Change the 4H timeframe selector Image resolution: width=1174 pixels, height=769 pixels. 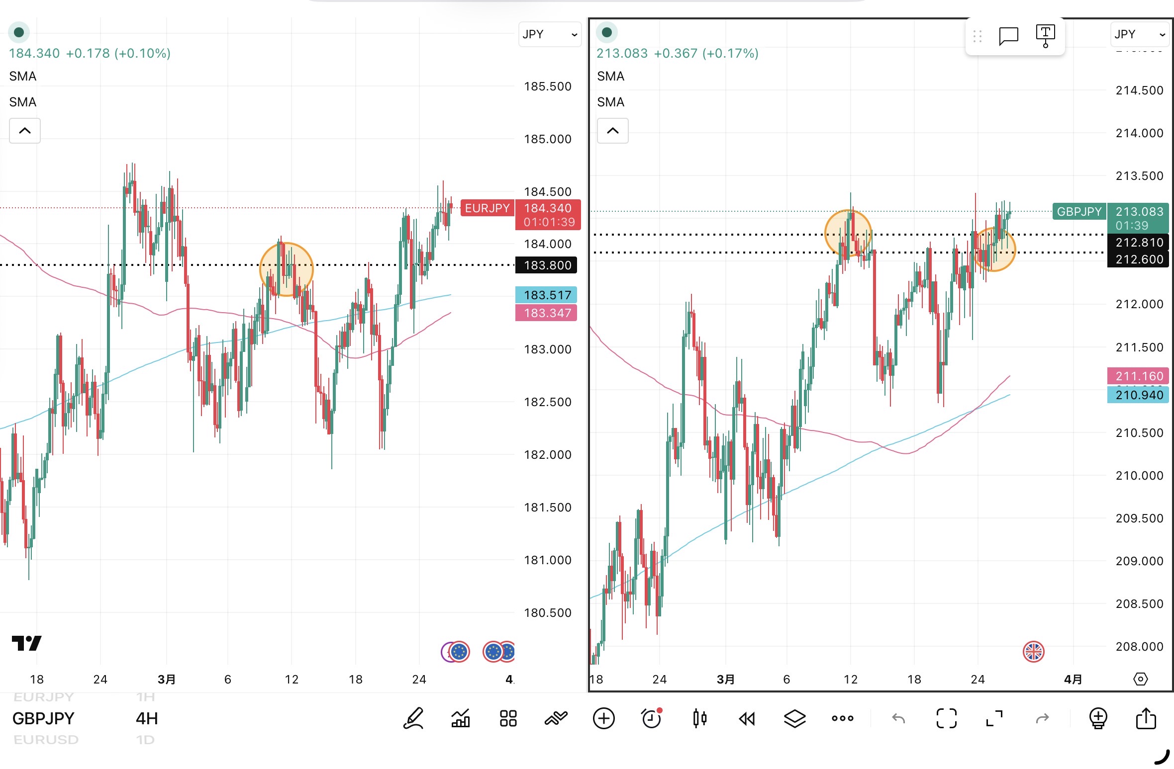click(147, 718)
